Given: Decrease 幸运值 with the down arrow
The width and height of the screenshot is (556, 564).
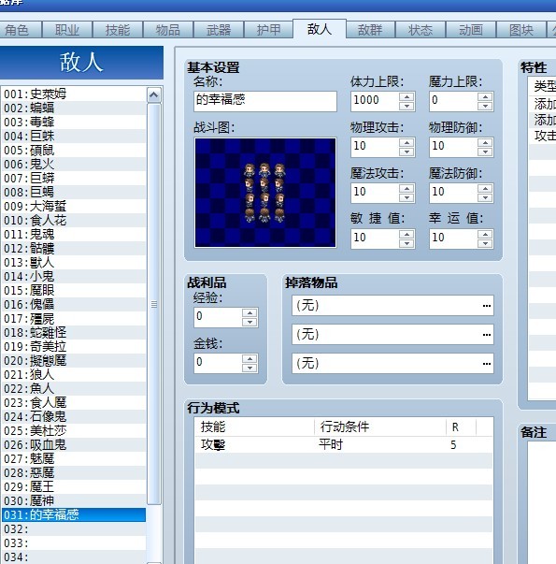Looking at the screenshot, I should point(485,243).
